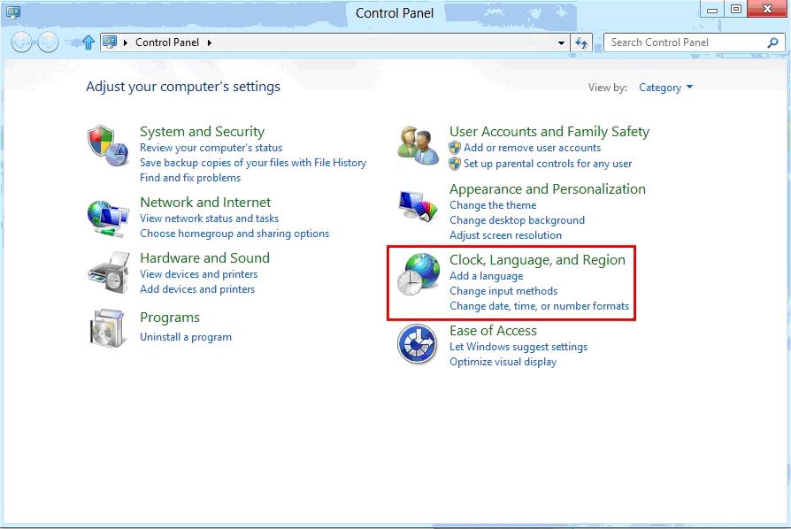Open User Accounts and Family Safety heading
This screenshot has height=529, width=791.
tap(549, 132)
